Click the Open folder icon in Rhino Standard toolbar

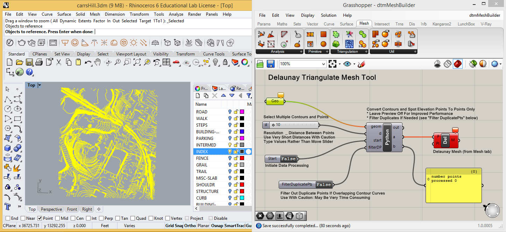click(x=19, y=62)
